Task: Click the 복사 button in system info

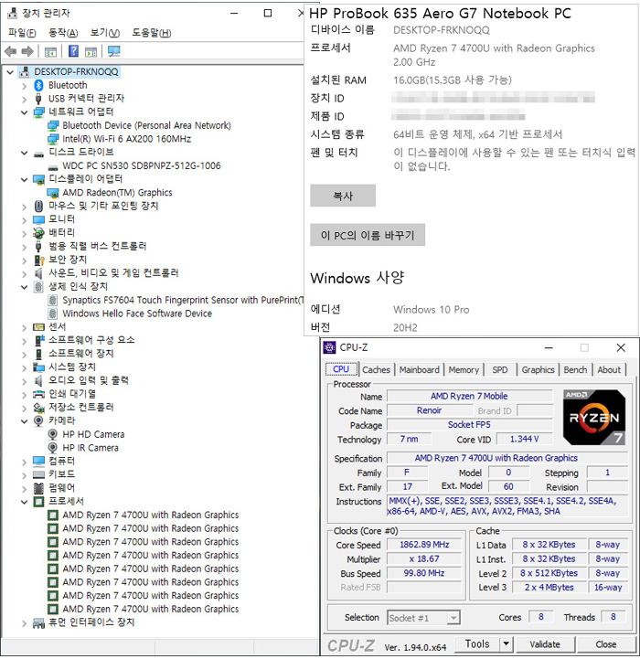Action: (x=343, y=196)
